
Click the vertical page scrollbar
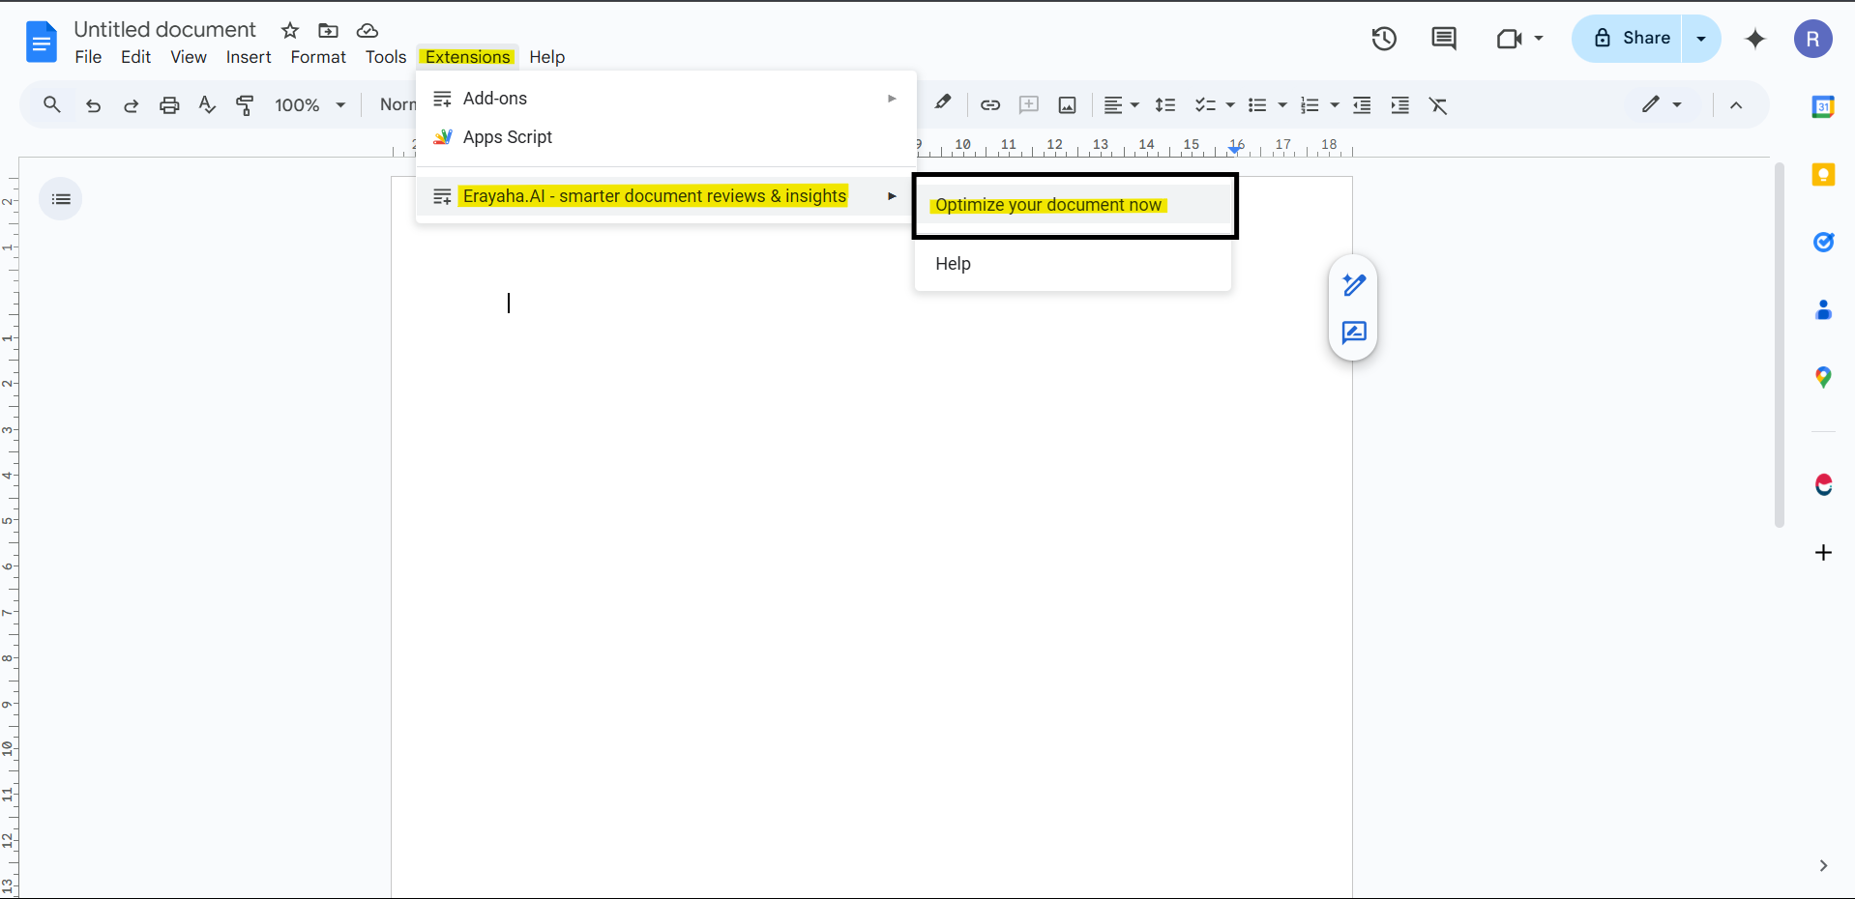[x=1779, y=345]
